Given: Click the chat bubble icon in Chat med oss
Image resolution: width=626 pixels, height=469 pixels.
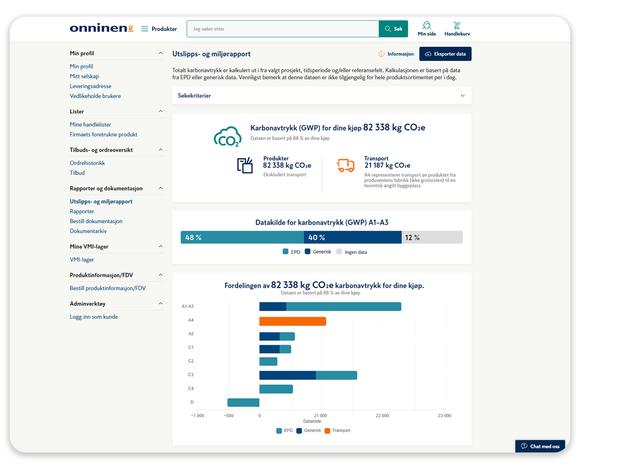Looking at the screenshot, I should 524,446.
